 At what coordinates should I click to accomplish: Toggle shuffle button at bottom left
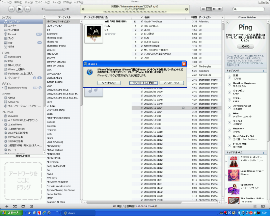coord(15,206)
